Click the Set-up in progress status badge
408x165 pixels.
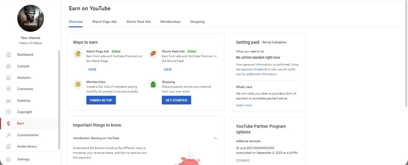(274, 42)
